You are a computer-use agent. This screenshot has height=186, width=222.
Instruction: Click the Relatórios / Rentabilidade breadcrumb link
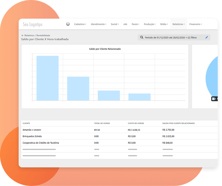(37, 35)
